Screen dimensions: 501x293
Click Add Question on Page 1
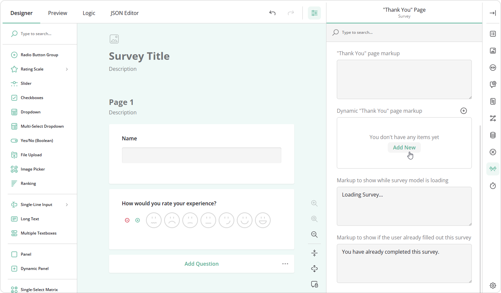(x=202, y=263)
